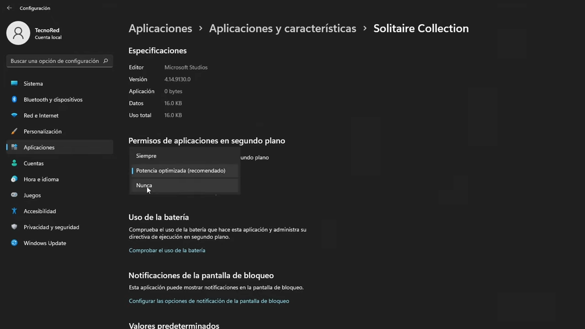Select Siempre for background app permission
The height and width of the screenshot is (329, 585).
tap(146, 155)
